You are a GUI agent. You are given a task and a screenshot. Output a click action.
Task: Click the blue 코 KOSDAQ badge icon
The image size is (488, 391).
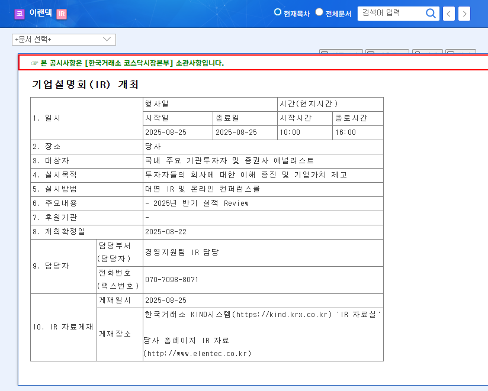tap(20, 14)
